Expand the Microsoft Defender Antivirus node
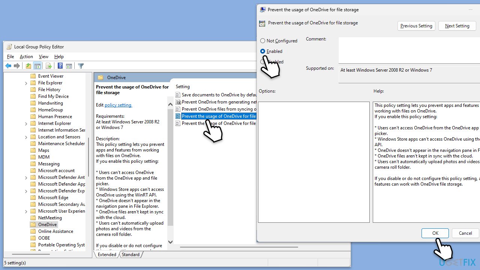 pyautogui.click(x=26, y=178)
